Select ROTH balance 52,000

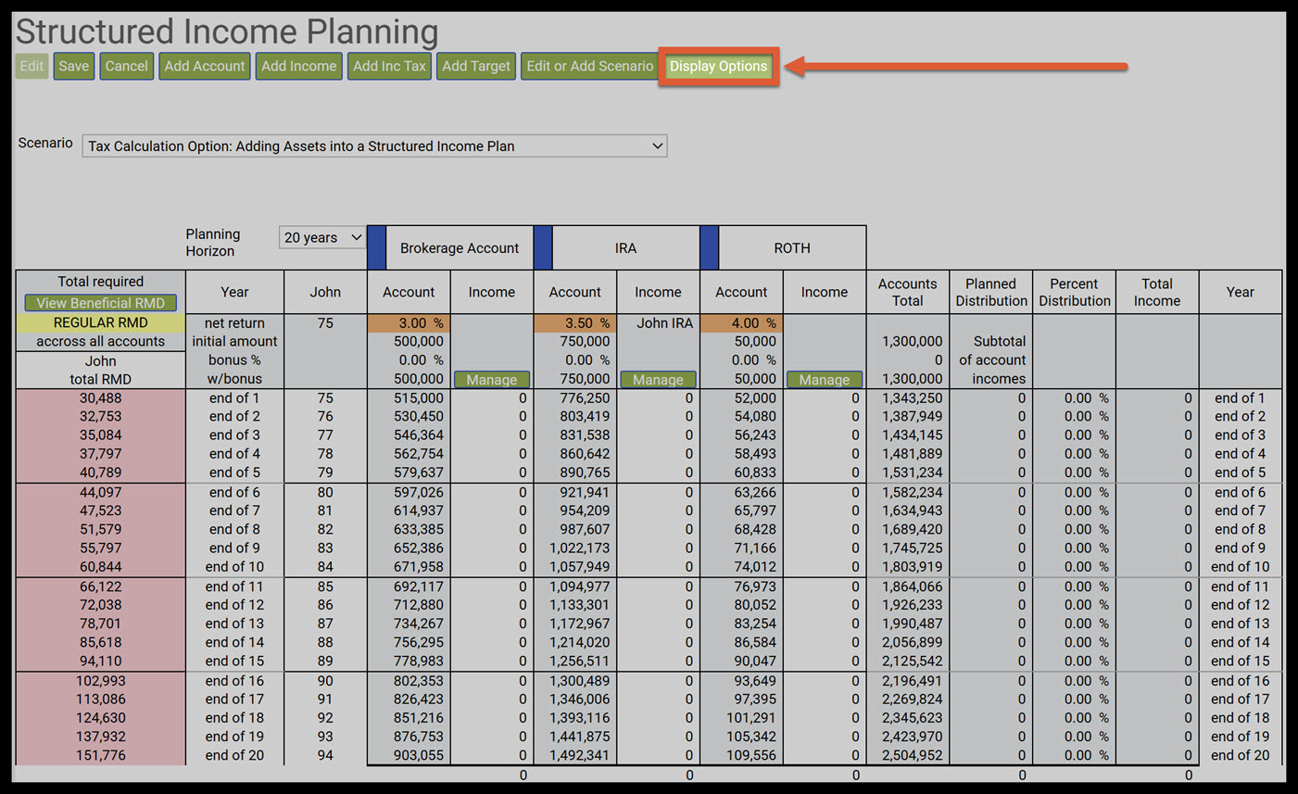755,398
